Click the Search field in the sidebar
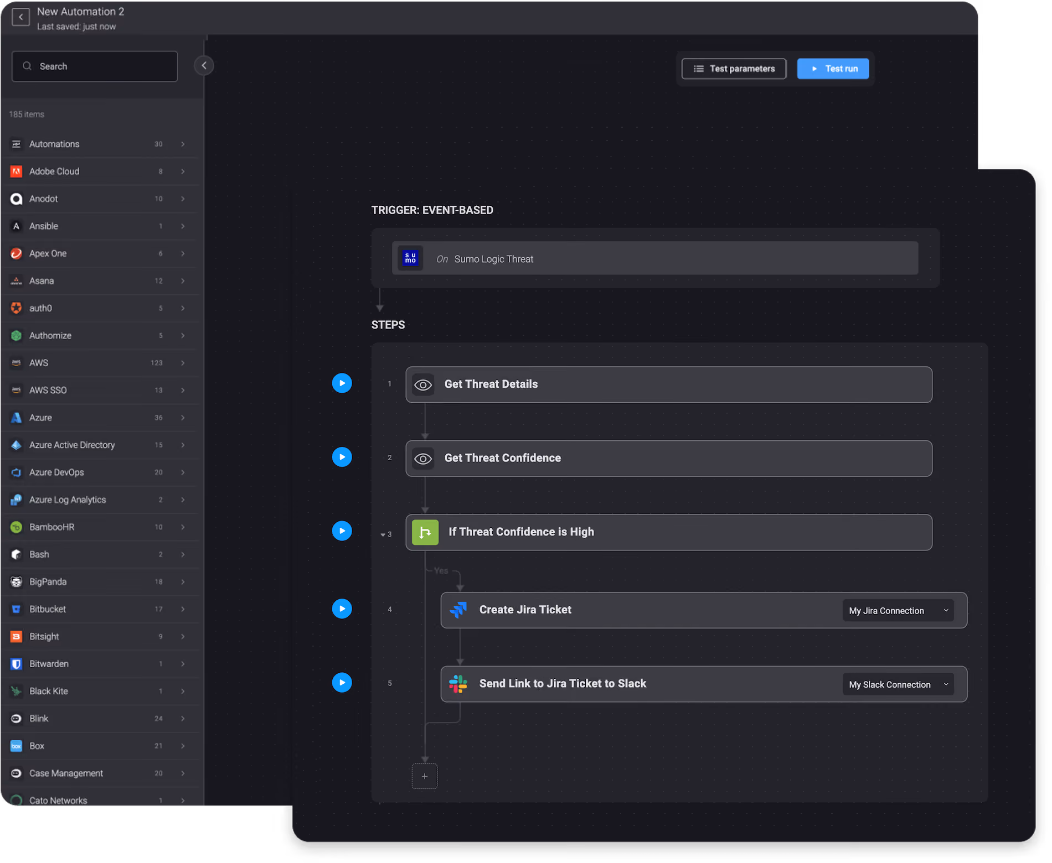 click(x=95, y=66)
